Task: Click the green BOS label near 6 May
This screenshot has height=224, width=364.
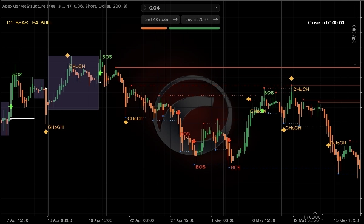Action: [x=269, y=93]
